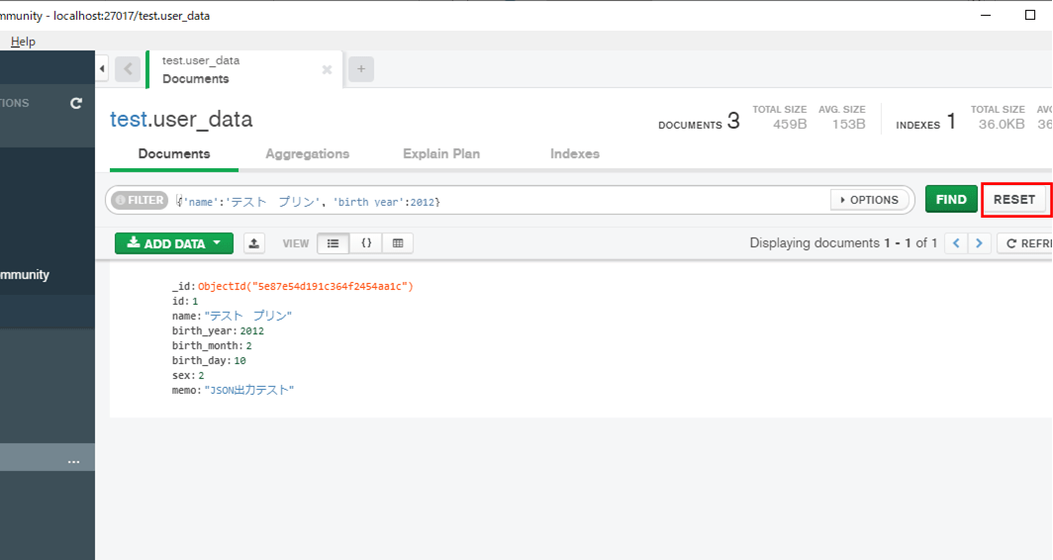Viewport: 1053px width, 560px height.
Task: Minimize the Compass window
Action: tap(986, 15)
